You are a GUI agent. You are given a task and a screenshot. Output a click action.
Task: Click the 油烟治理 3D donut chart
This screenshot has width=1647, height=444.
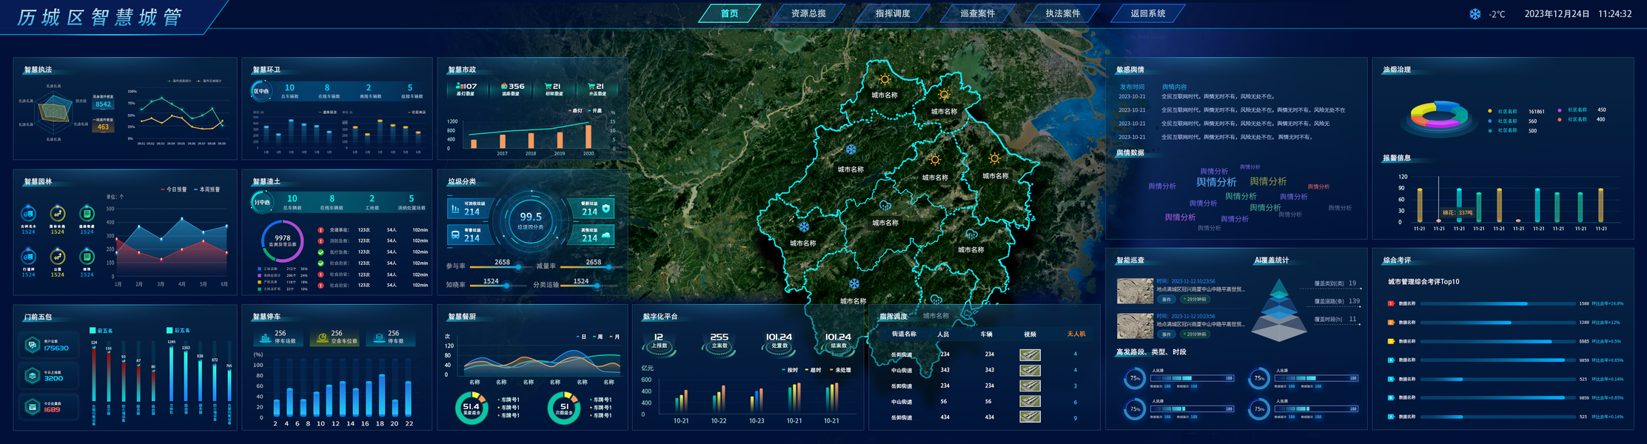point(1438,117)
